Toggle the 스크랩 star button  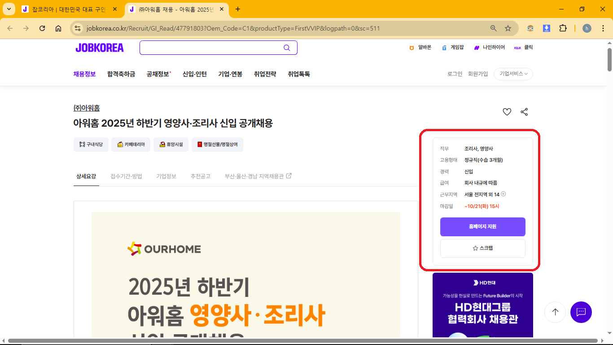(482, 248)
